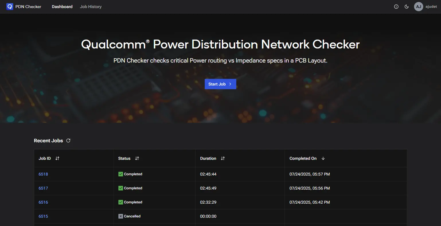Screen dimensions: 441x226
Task: Select duration 02:45:44 cell
Action: [208, 174]
